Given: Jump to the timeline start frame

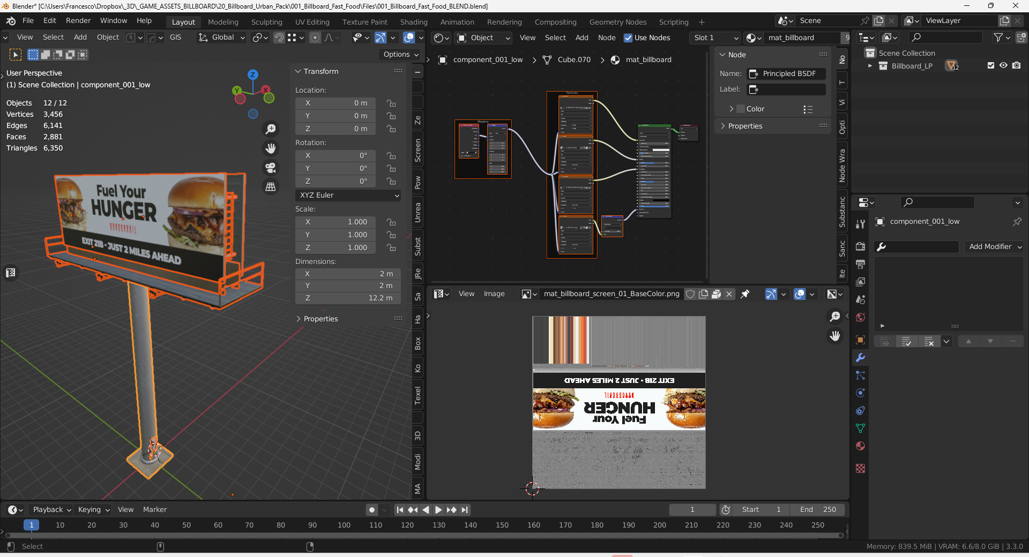Looking at the screenshot, I should click(x=400, y=510).
